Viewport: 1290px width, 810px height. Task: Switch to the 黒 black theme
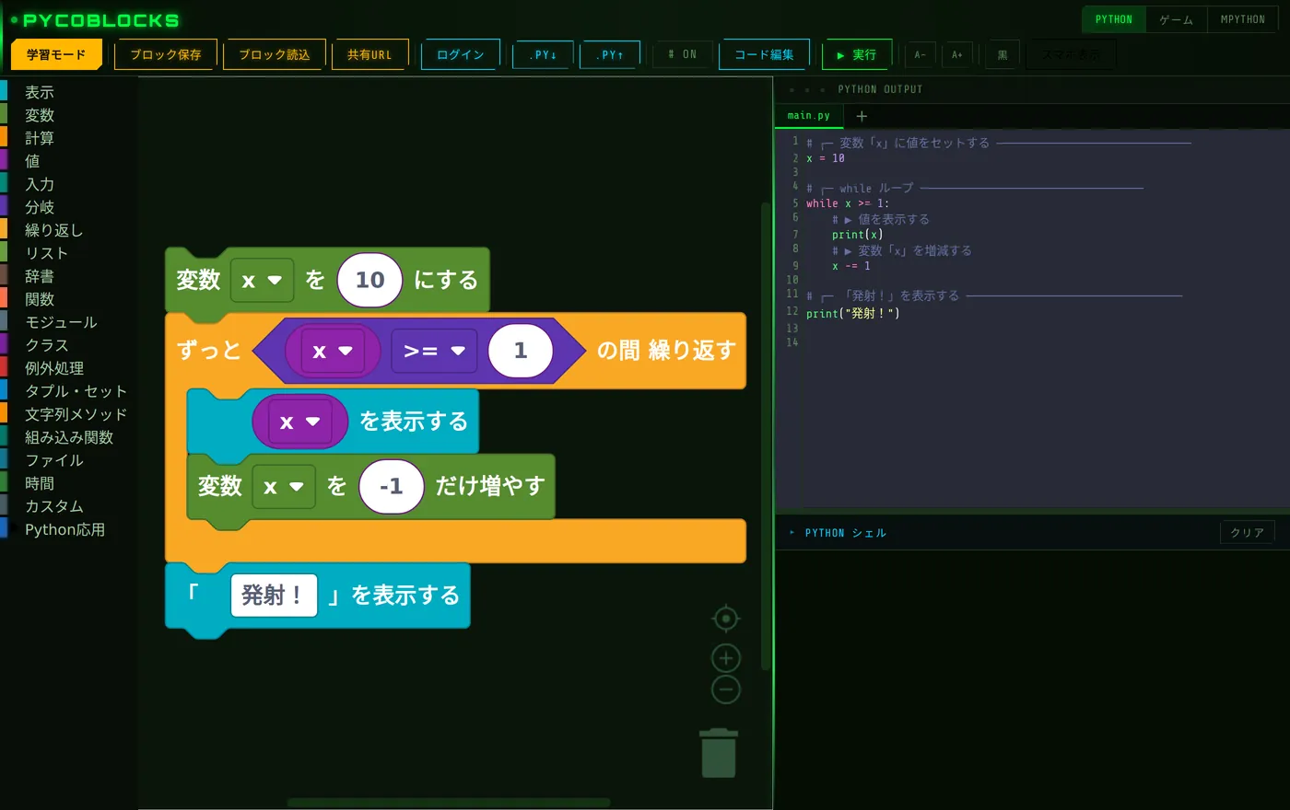point(1003,54)
